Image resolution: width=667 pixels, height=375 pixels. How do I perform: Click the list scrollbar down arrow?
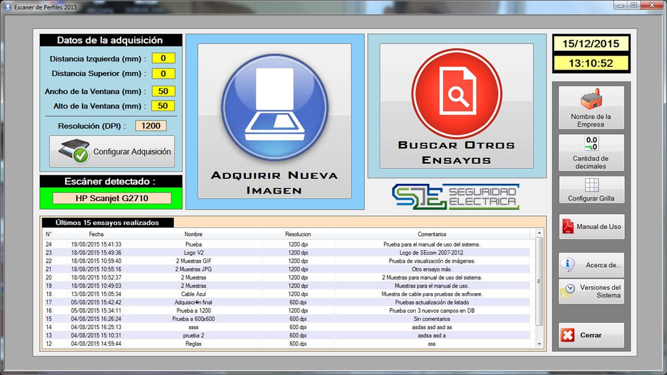click(539, 344)
